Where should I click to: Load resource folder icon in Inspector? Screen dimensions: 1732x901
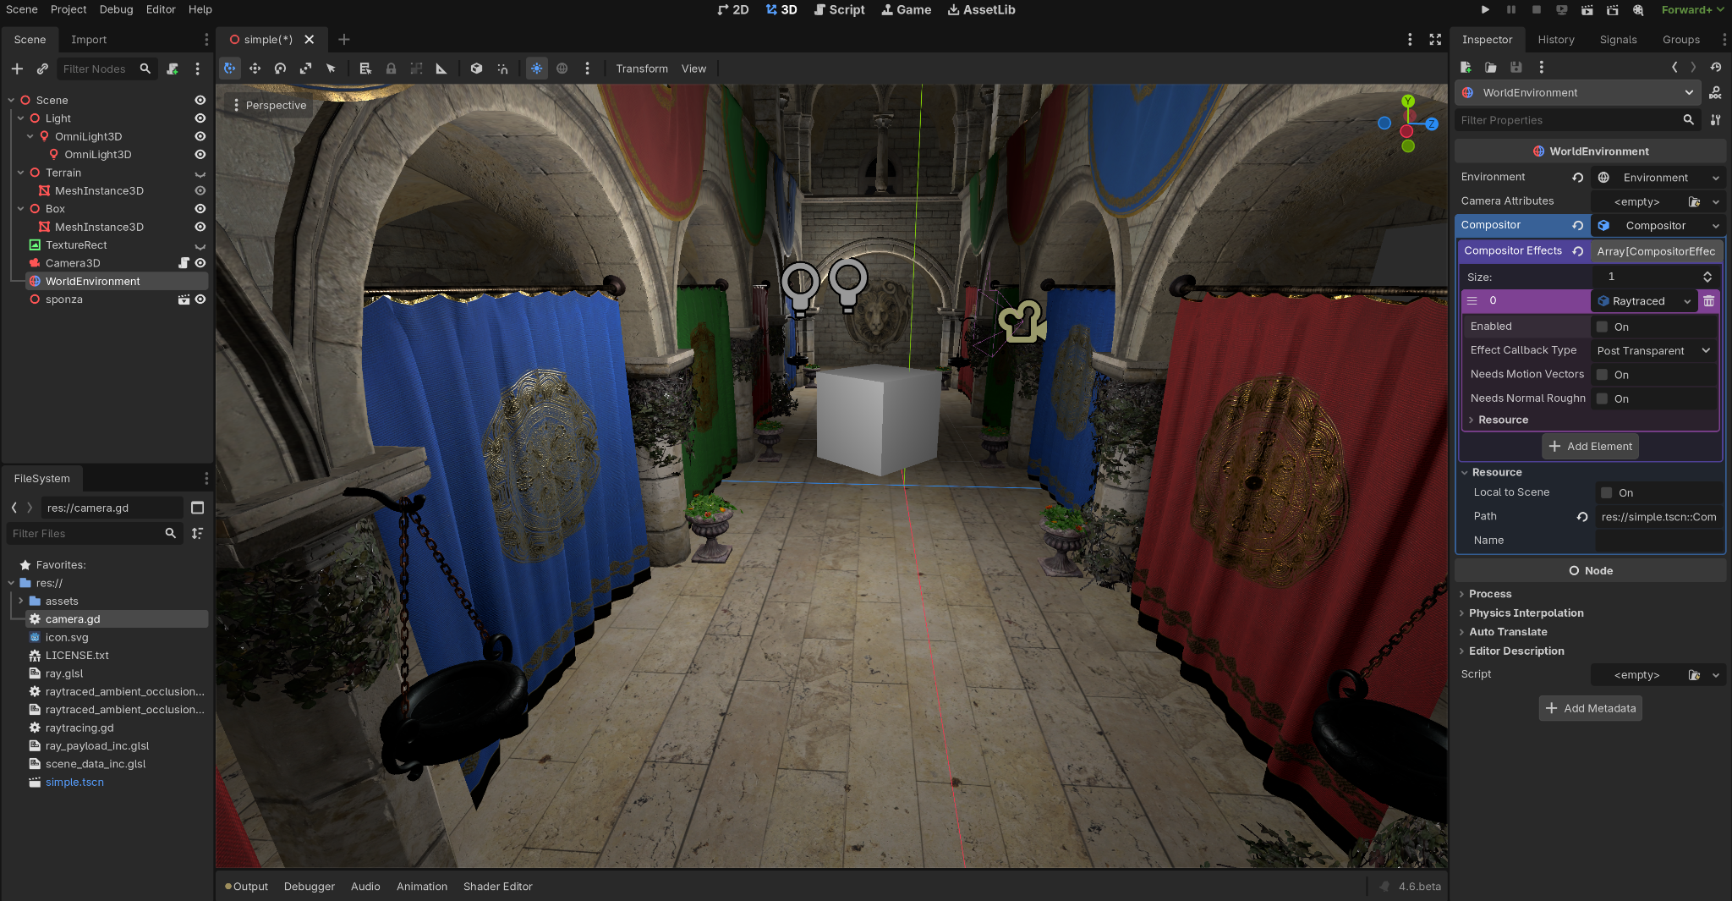(1491, 67)
